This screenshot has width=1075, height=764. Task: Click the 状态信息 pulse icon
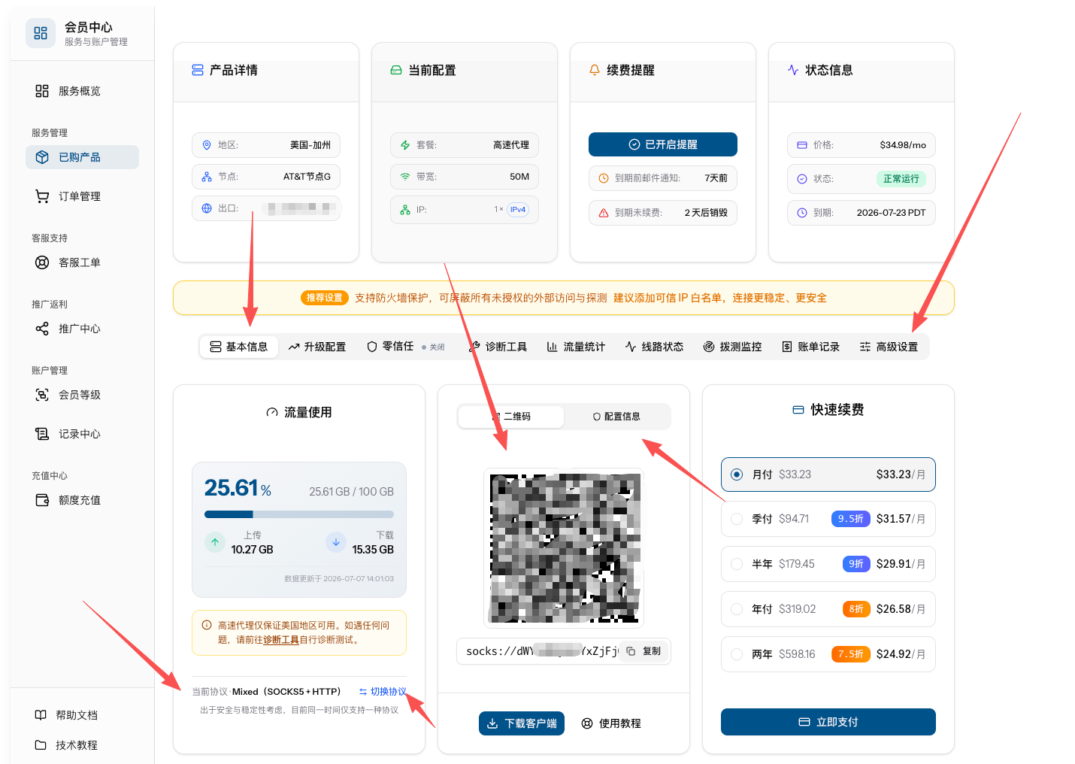(x=793, y=70)
